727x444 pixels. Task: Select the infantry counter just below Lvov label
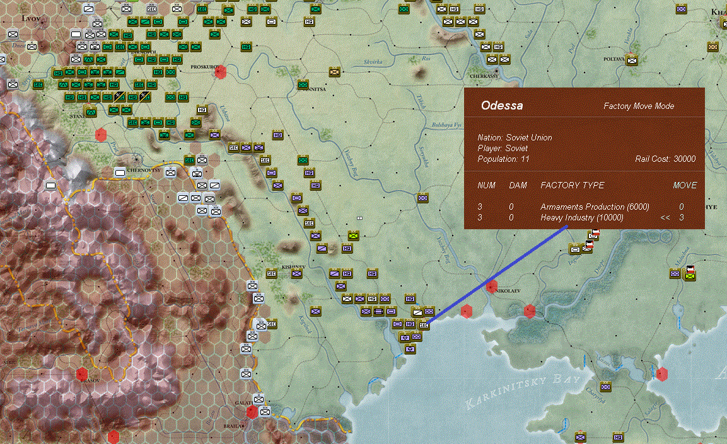tap(13, 34)
